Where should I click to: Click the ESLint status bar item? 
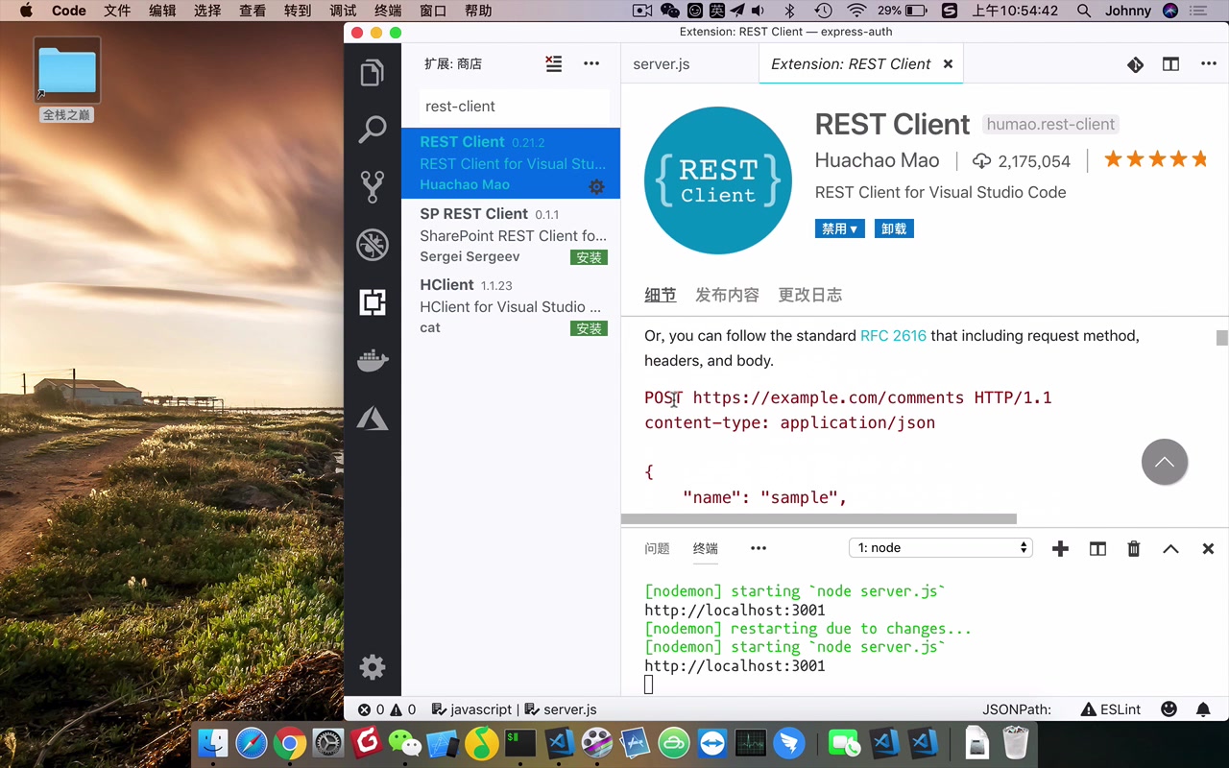[1111, 709]
